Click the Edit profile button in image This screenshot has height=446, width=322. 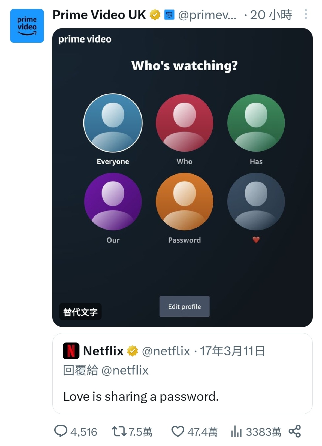185,306
